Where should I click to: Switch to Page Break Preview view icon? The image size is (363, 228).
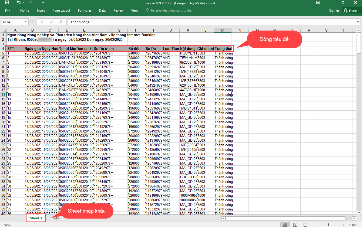305,225
